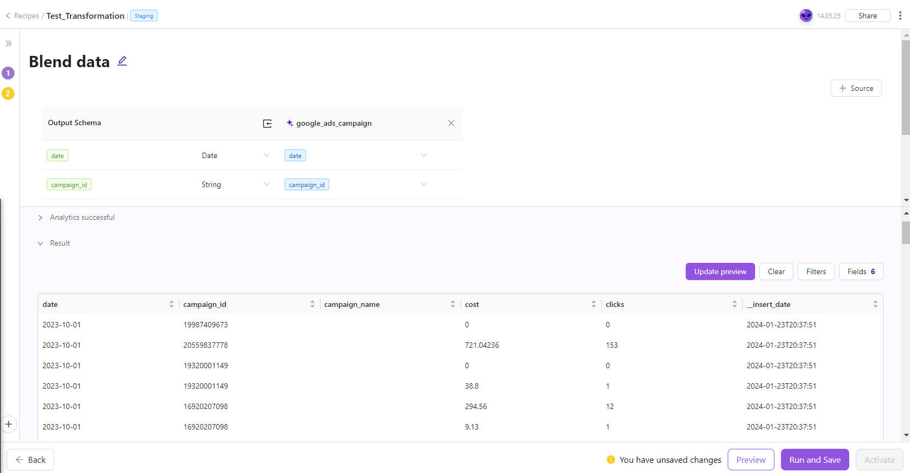Click the collapse Output Schema panel icon
This screenshot has width=910, height=473.
(267, 124)
